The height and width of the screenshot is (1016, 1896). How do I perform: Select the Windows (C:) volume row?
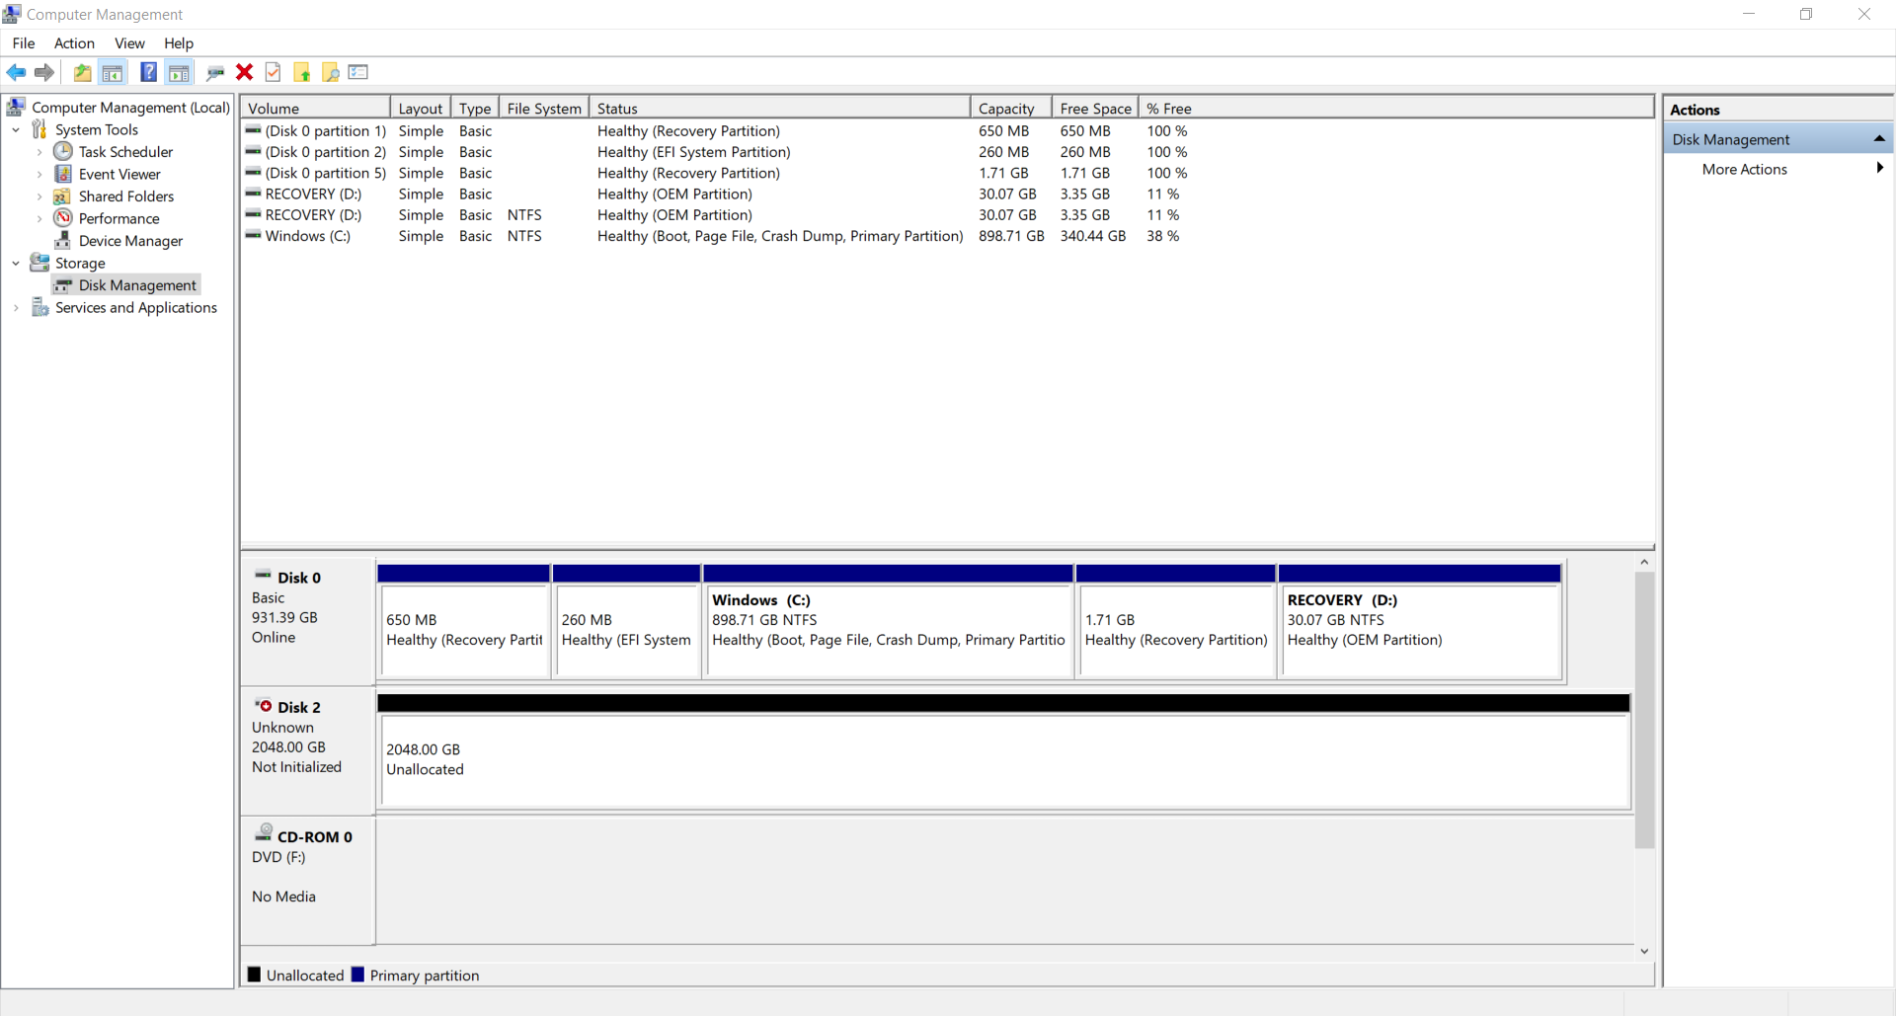(716, 236)
